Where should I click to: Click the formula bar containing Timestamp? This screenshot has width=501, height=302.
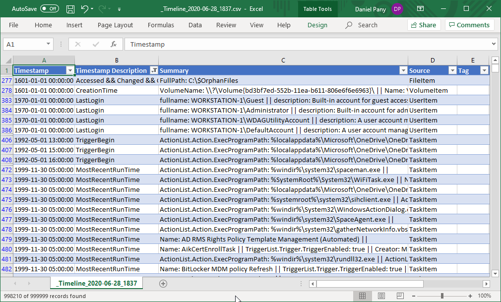[x=307, y=45]
